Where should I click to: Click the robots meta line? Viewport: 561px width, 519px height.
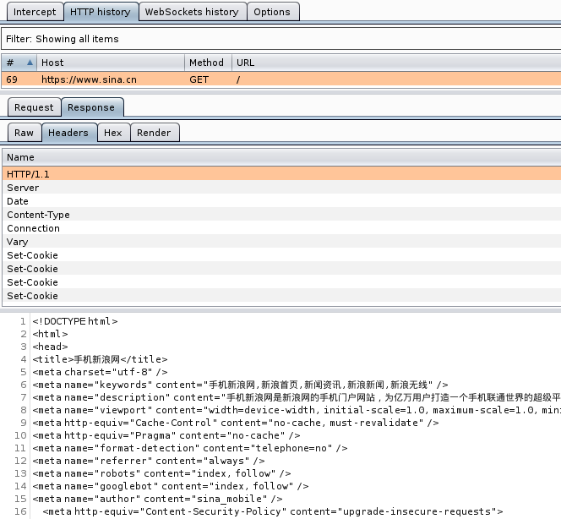(x=161, y=473)
